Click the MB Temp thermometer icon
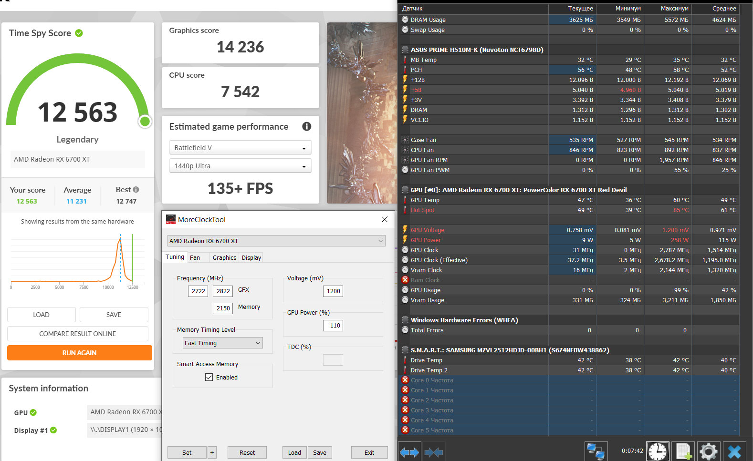 (405, 60)
